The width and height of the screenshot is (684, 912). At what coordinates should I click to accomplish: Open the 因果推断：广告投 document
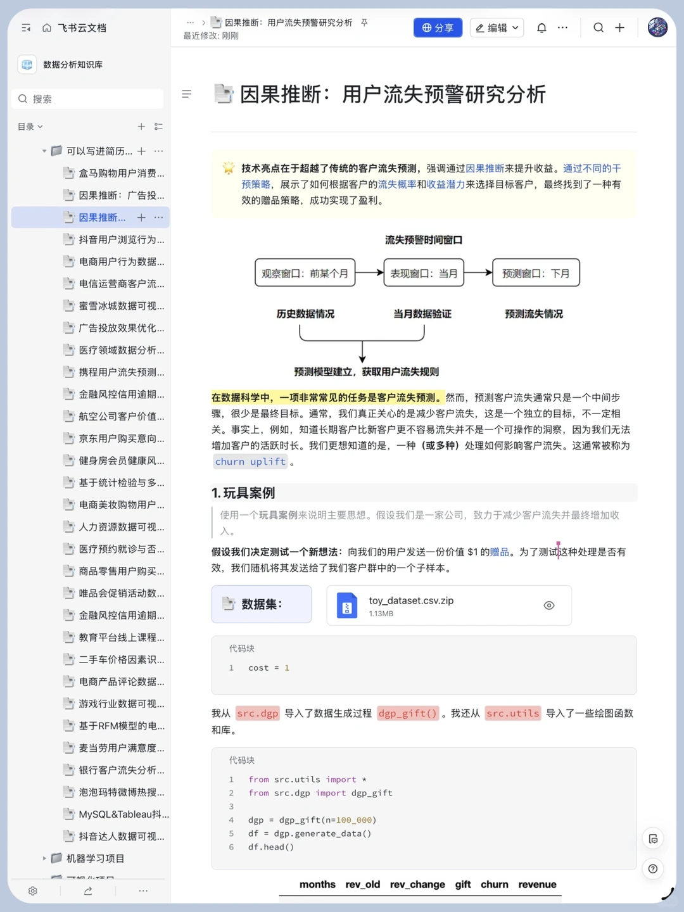tap(115, 195)
